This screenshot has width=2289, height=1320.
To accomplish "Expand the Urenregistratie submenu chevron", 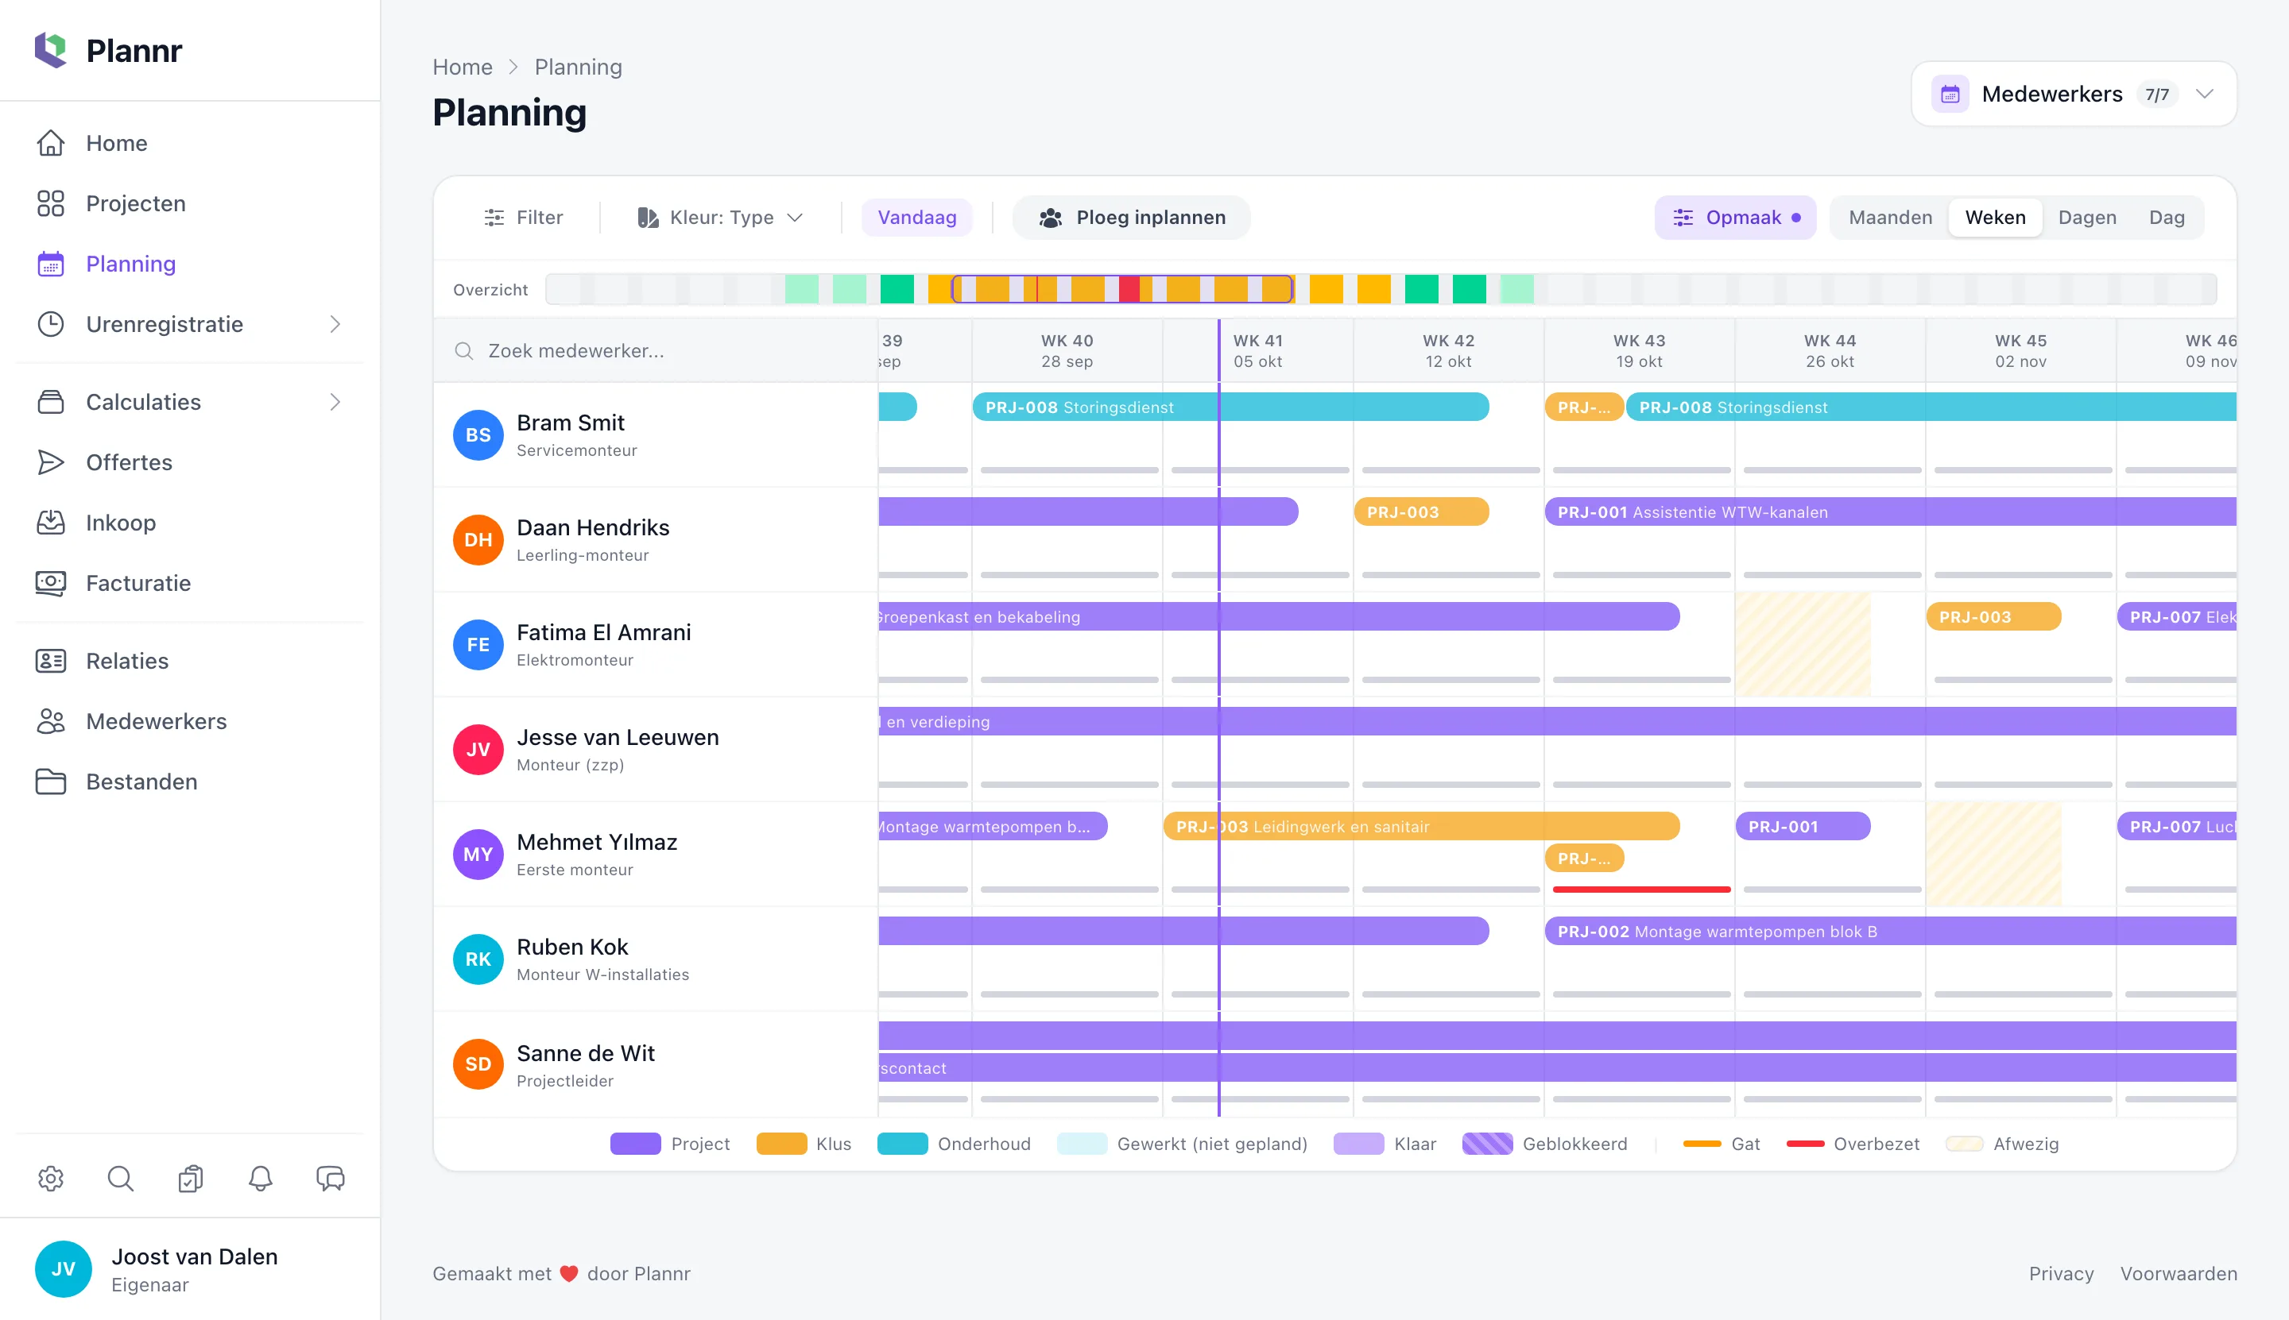I will point(335,324).
